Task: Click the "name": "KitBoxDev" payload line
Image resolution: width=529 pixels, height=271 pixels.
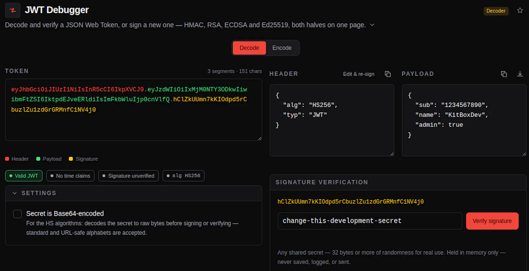Action: [452, 115]
